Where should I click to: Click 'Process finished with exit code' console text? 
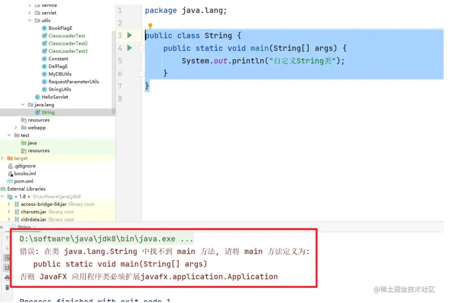pyautogui.click(x=95, y=300)
